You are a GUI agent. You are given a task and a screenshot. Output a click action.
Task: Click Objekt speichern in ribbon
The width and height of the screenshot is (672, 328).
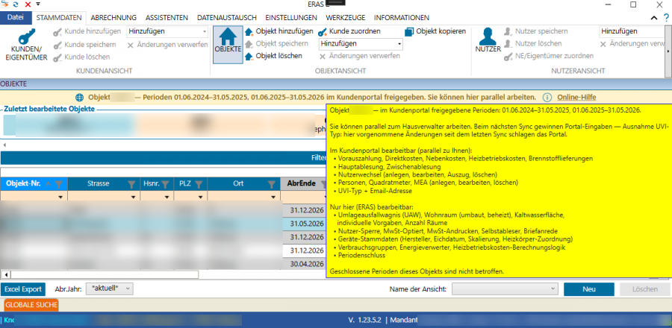point(276,44)
